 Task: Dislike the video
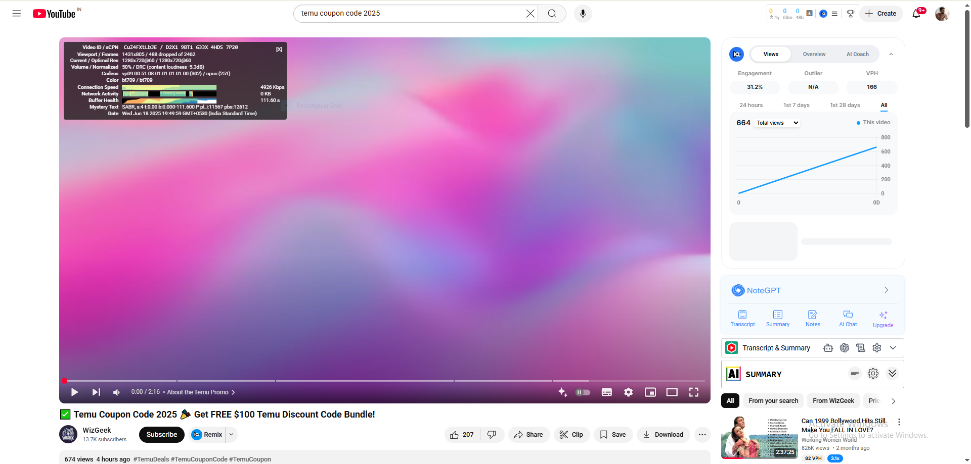click(492, 435)
